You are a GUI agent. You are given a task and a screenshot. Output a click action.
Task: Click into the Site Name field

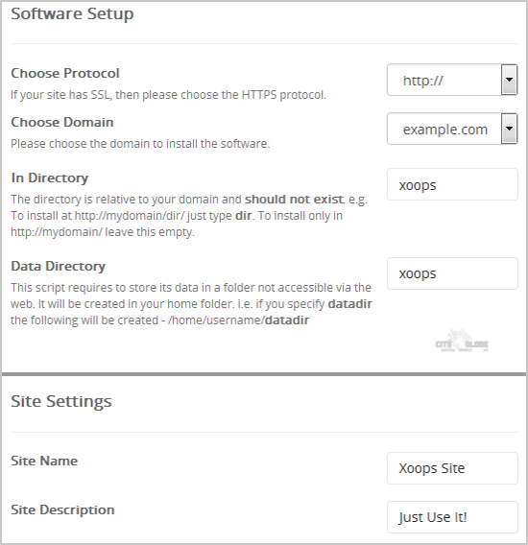click(x=452, y=468)
